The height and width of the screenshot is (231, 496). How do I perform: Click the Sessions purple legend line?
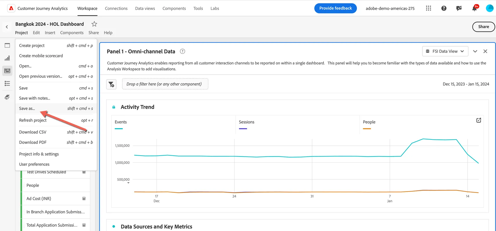coord(243,128)
